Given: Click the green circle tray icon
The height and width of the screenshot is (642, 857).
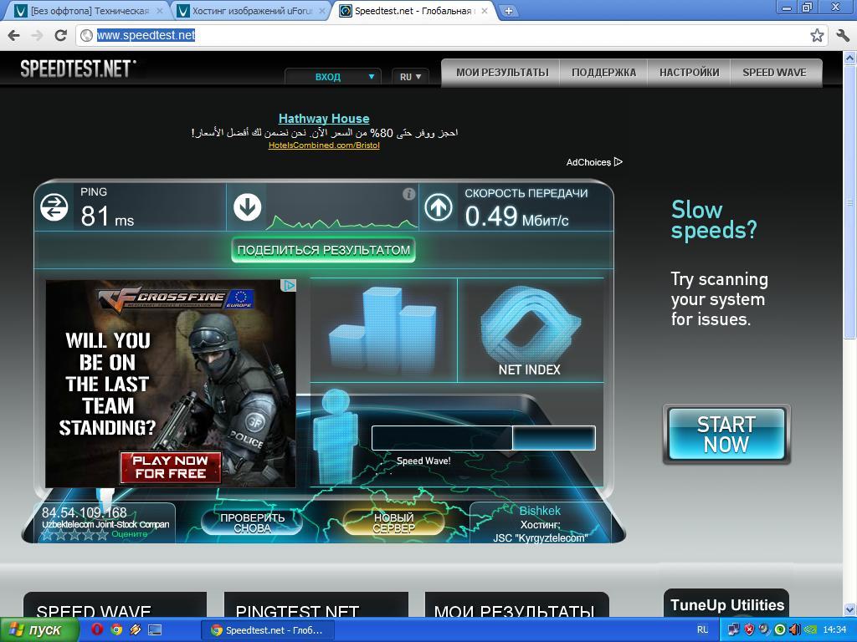Looking at the screenshot, I should [x=779, y=630].
